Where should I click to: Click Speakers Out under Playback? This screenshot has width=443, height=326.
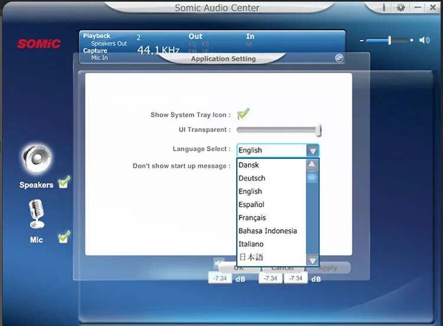pyautogui.click(x=109, y=44)
